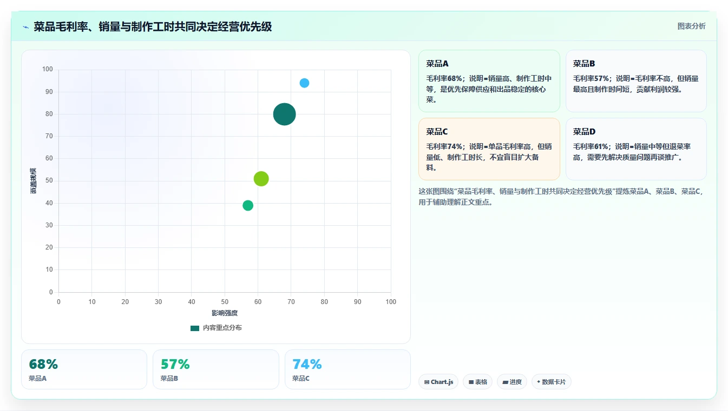Open the 菜品A description card

[489, 81]
